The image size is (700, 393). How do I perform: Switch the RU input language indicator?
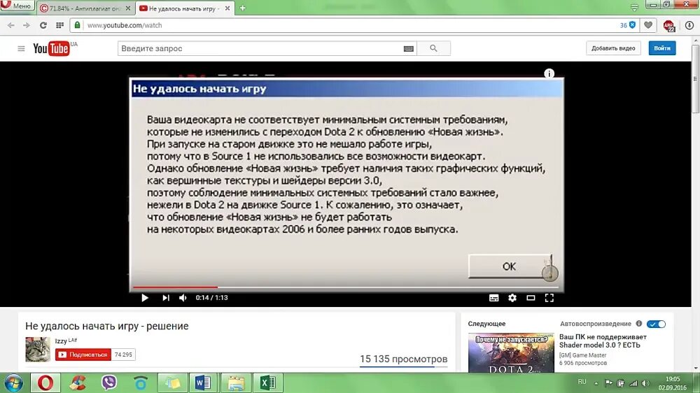pos(582,382)
